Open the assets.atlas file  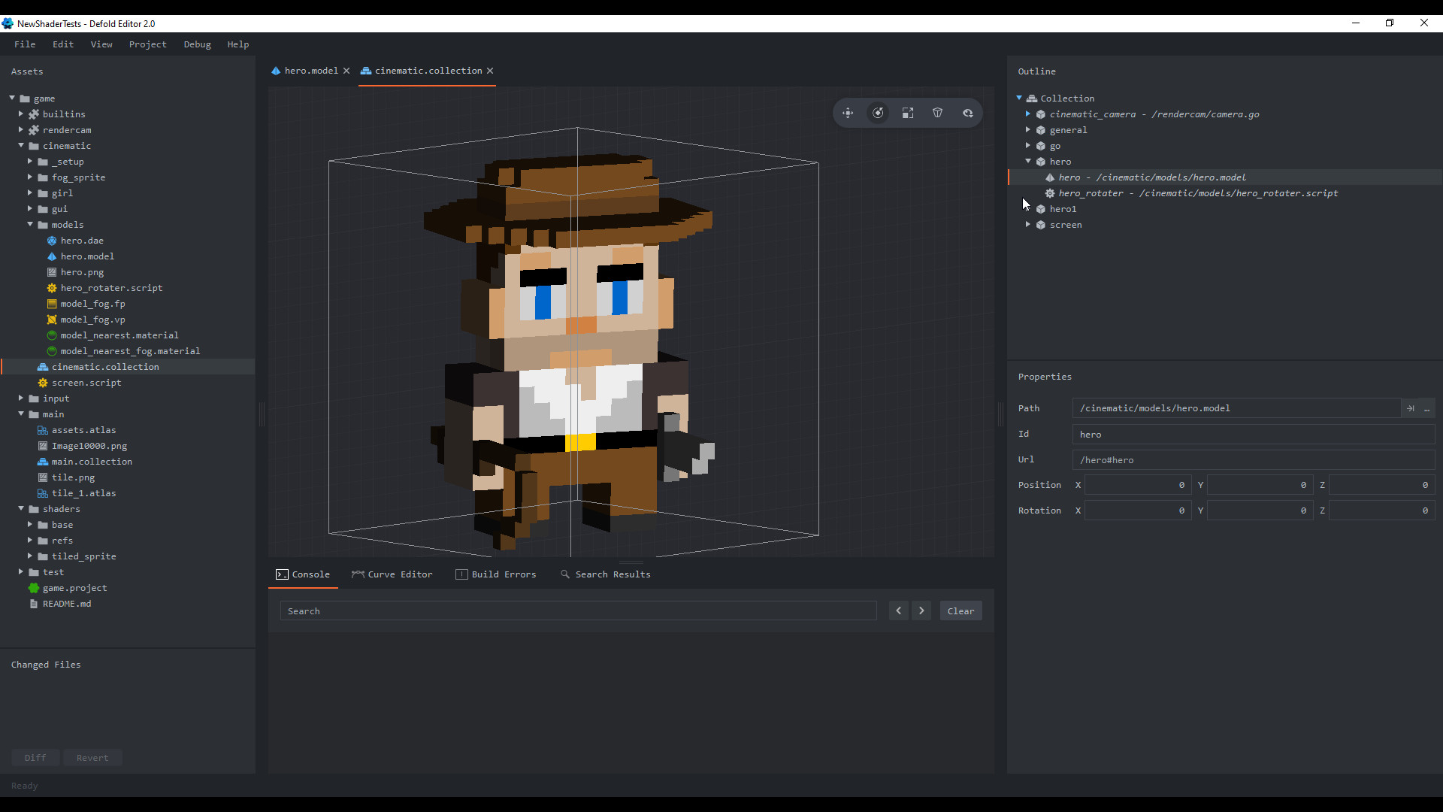pyautogui.click(x=83, y=430)
